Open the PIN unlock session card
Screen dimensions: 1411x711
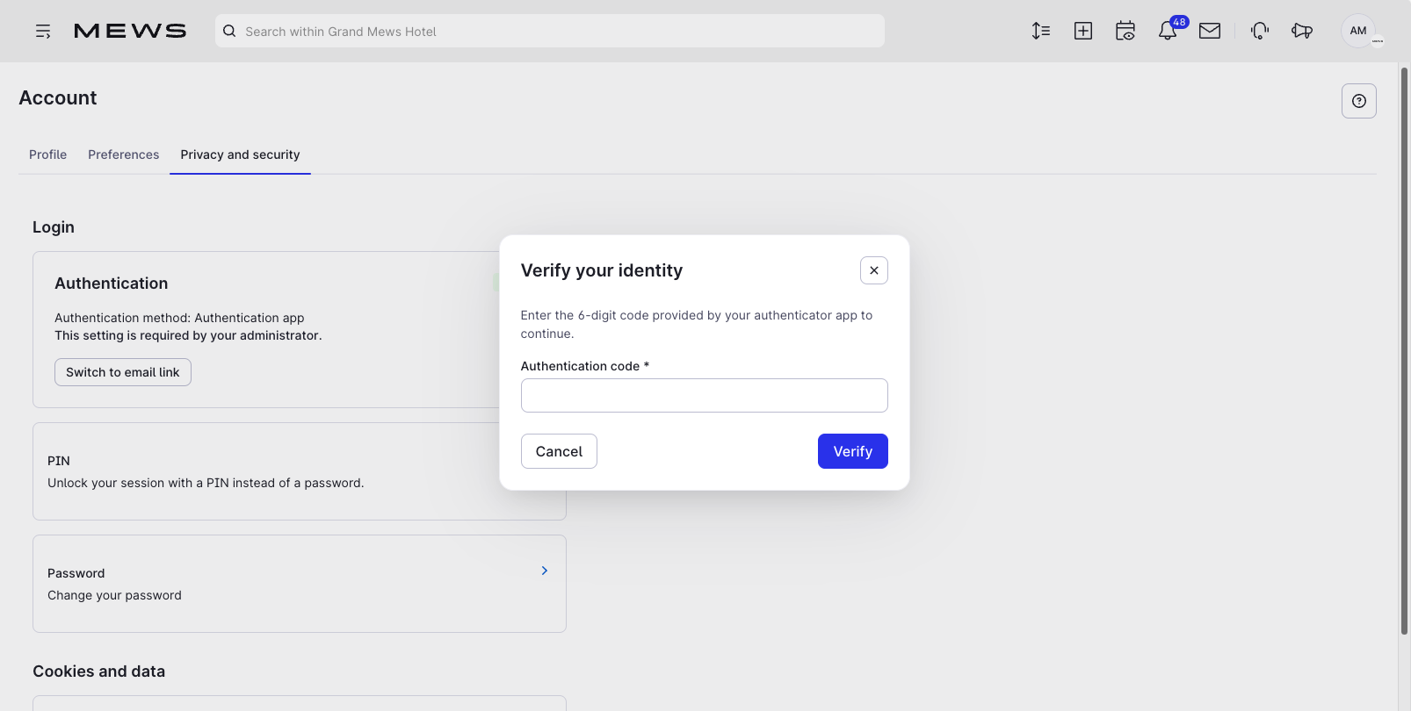point(300,471)
